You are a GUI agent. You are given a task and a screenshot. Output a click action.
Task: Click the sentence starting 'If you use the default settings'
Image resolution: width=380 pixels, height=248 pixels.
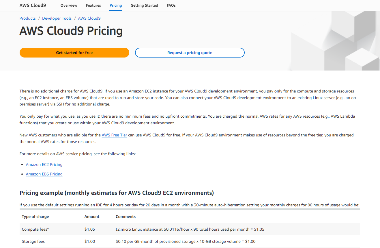tap(189, 205)
